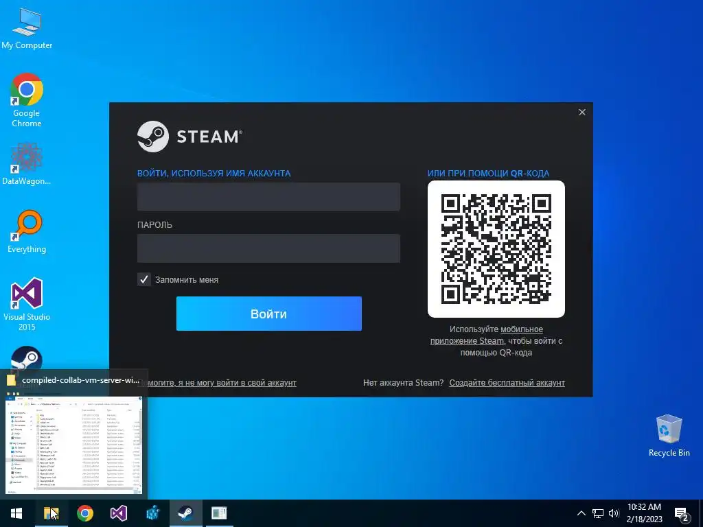Open the Windows Start menu
The width and height of the screenshot is (703, 527).
[16, 513]
